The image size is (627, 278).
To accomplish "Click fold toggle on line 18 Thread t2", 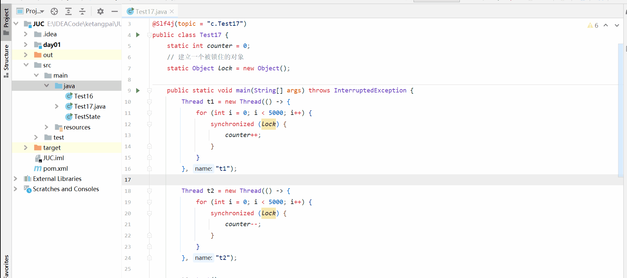I will click(149, 191).
